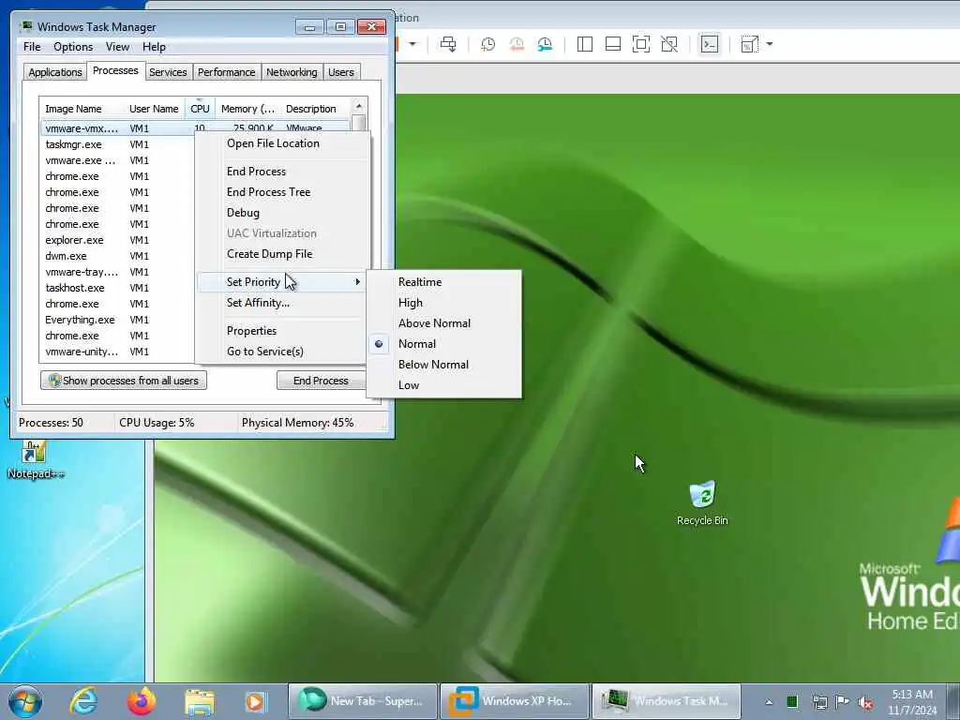Open dropdown arrow left of Ctrl+Alt+Del icon

(x=412, y=44)
